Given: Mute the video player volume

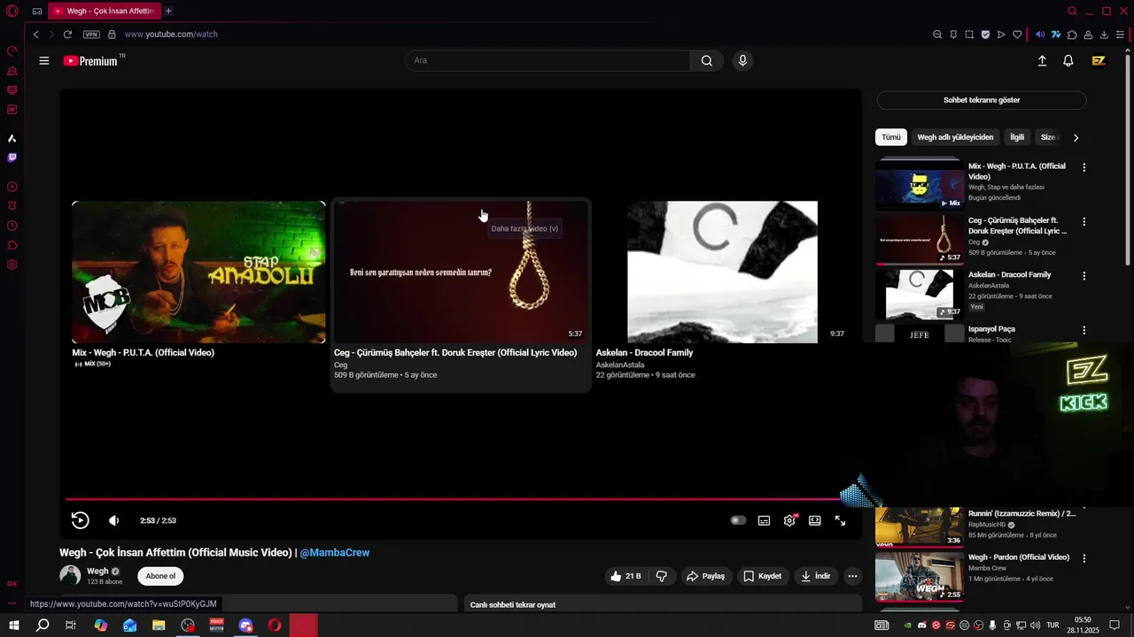Looking at the screenshot, I should click(x=113, y=520).
